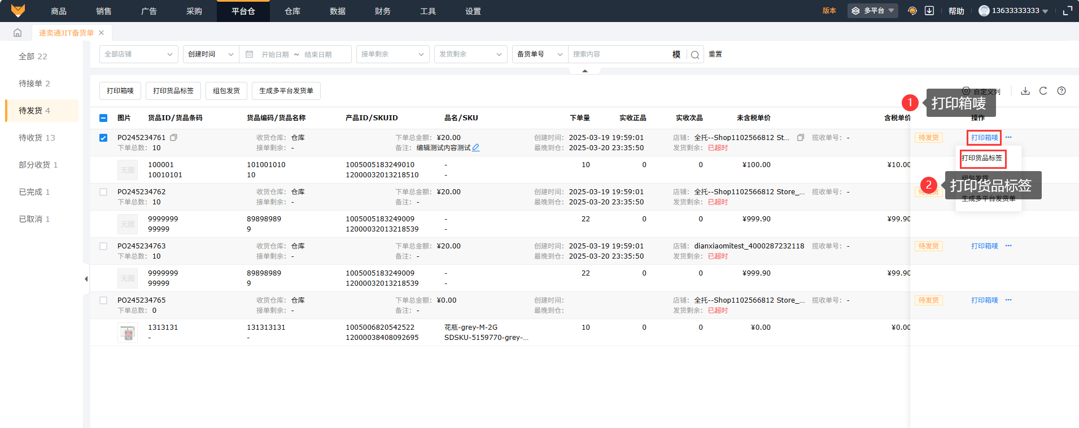Check the PO245234763 order checkbox

(103, 246)
